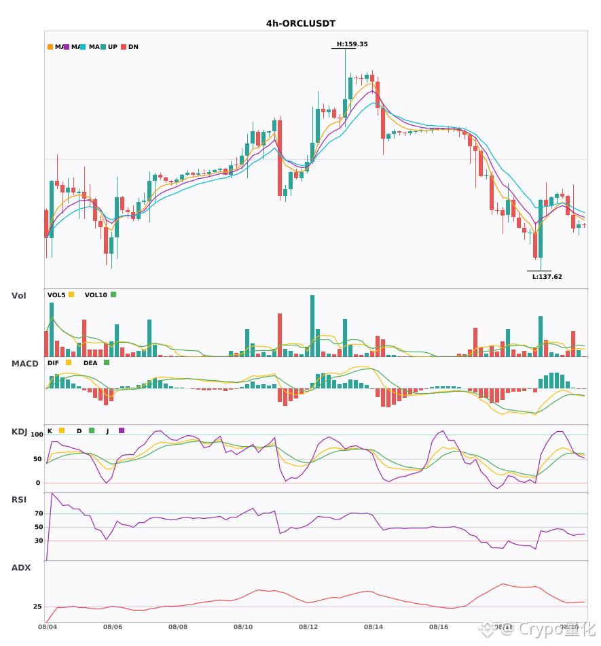Click the RSI 30 axis value
This screenshot has height=646, width=601.
click(x=39, y=541)
